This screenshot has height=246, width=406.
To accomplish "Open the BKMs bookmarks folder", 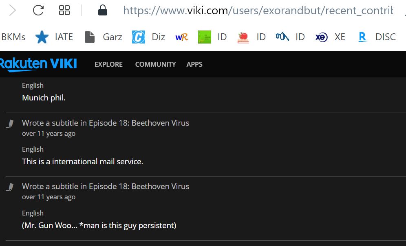I will (x=13, y=37).
